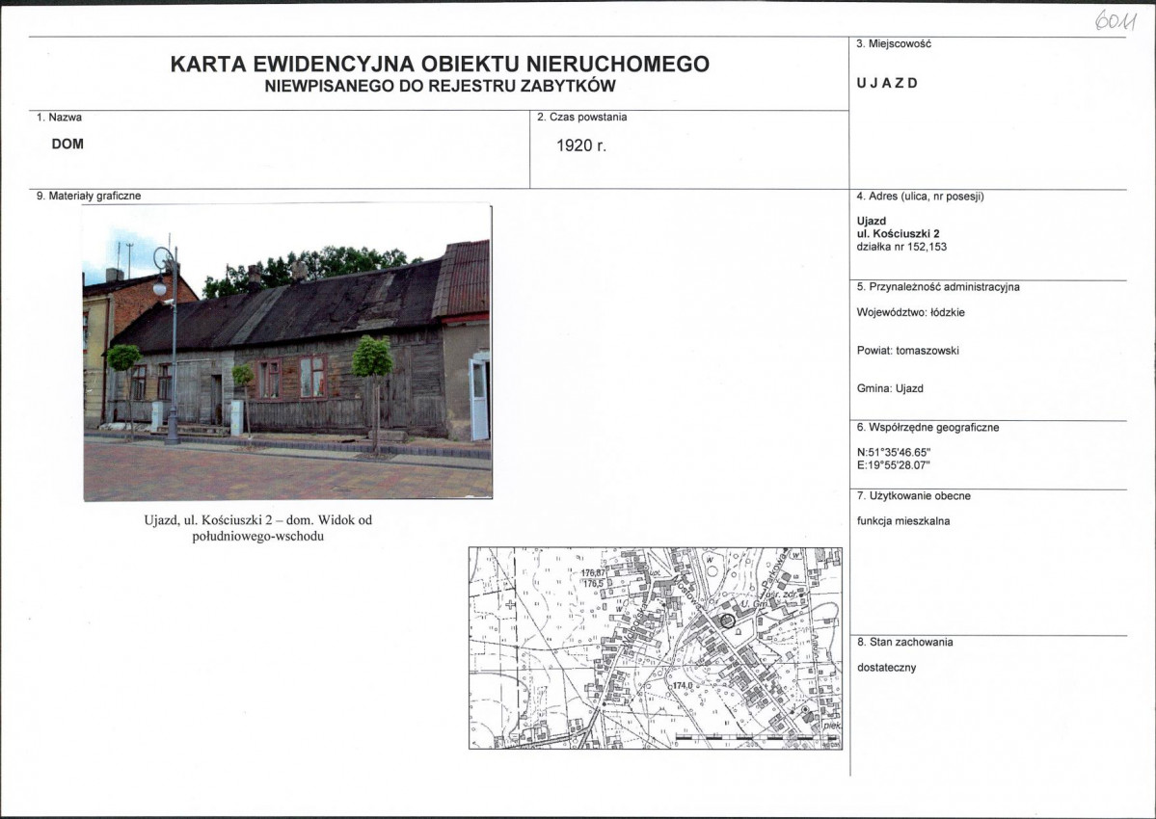Click the handwritten number '6011'
This screenshot has height=819, width=1156.
[x=1115, y=20]
